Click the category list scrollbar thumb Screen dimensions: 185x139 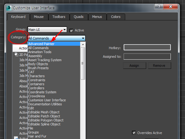83,63
